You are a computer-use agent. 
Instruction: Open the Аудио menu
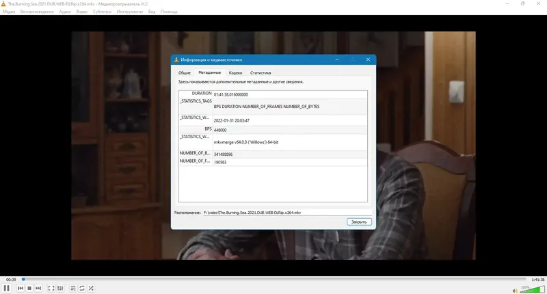click(65, 12)
